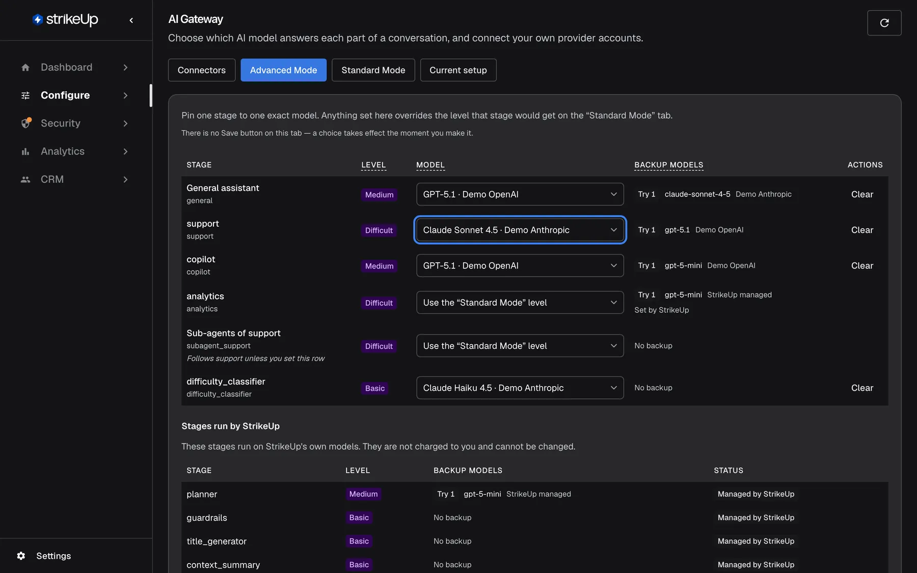Click the CRM people icon
This screenshot has height=573, width=917.
25,179
